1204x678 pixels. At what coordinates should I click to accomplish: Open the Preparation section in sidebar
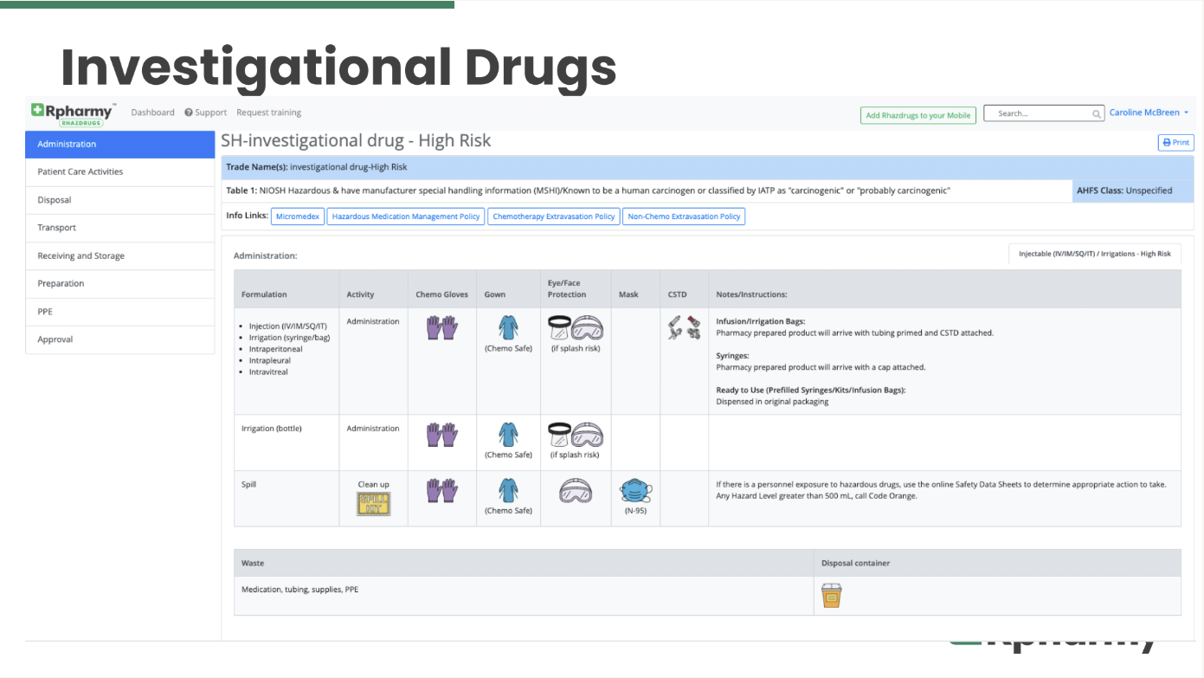(x=120, y=284)
